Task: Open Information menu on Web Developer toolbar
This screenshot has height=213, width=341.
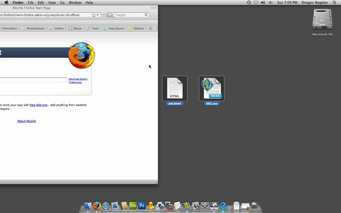Action: click(x=9, y=28)
